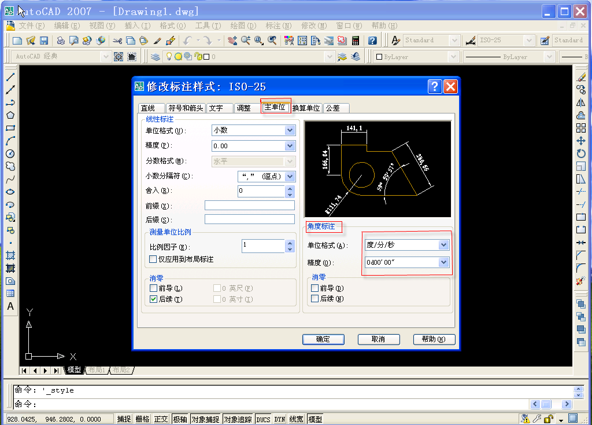
Task: Confirm with the 确定 button
Action: click(x=323, y=339)
